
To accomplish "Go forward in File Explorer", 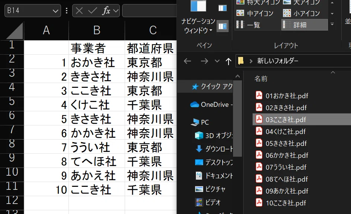I will [204, 61].
